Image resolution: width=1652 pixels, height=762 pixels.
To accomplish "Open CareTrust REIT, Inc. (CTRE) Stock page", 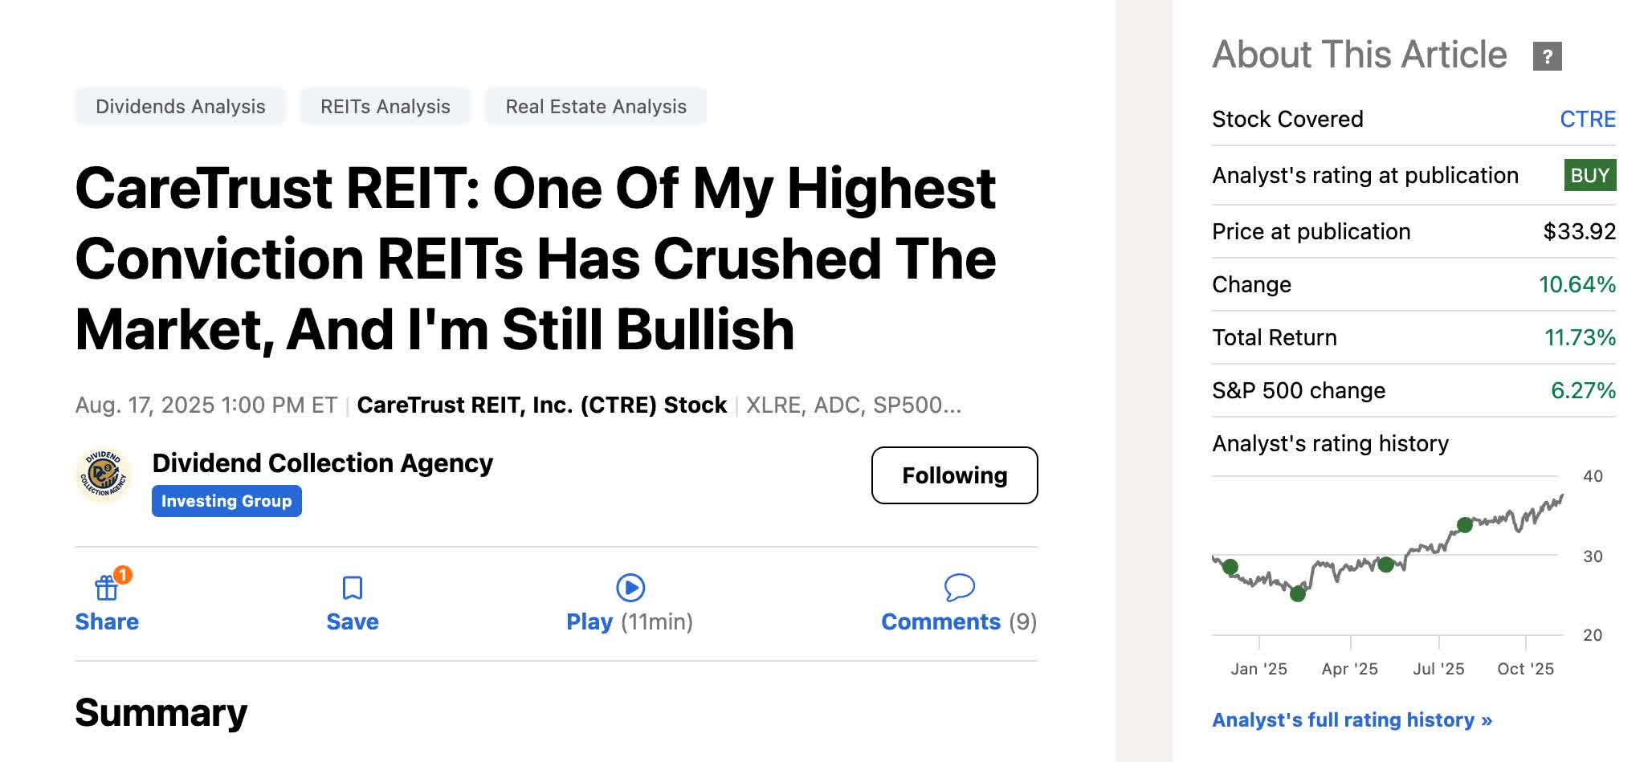I will click(543, 405).
